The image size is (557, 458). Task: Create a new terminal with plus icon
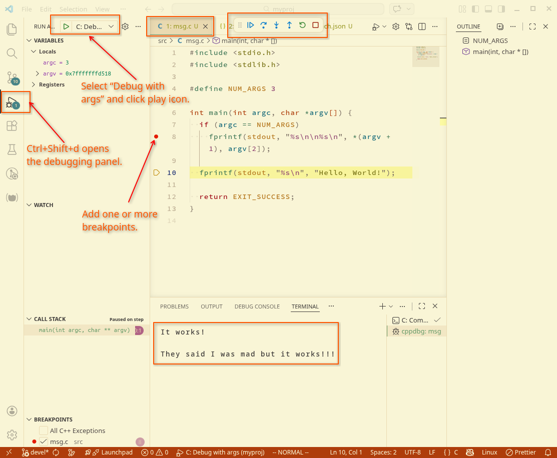[x=382, y=306]
